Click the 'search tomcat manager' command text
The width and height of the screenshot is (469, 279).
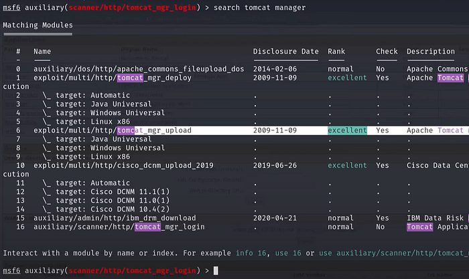click(260, 7)
